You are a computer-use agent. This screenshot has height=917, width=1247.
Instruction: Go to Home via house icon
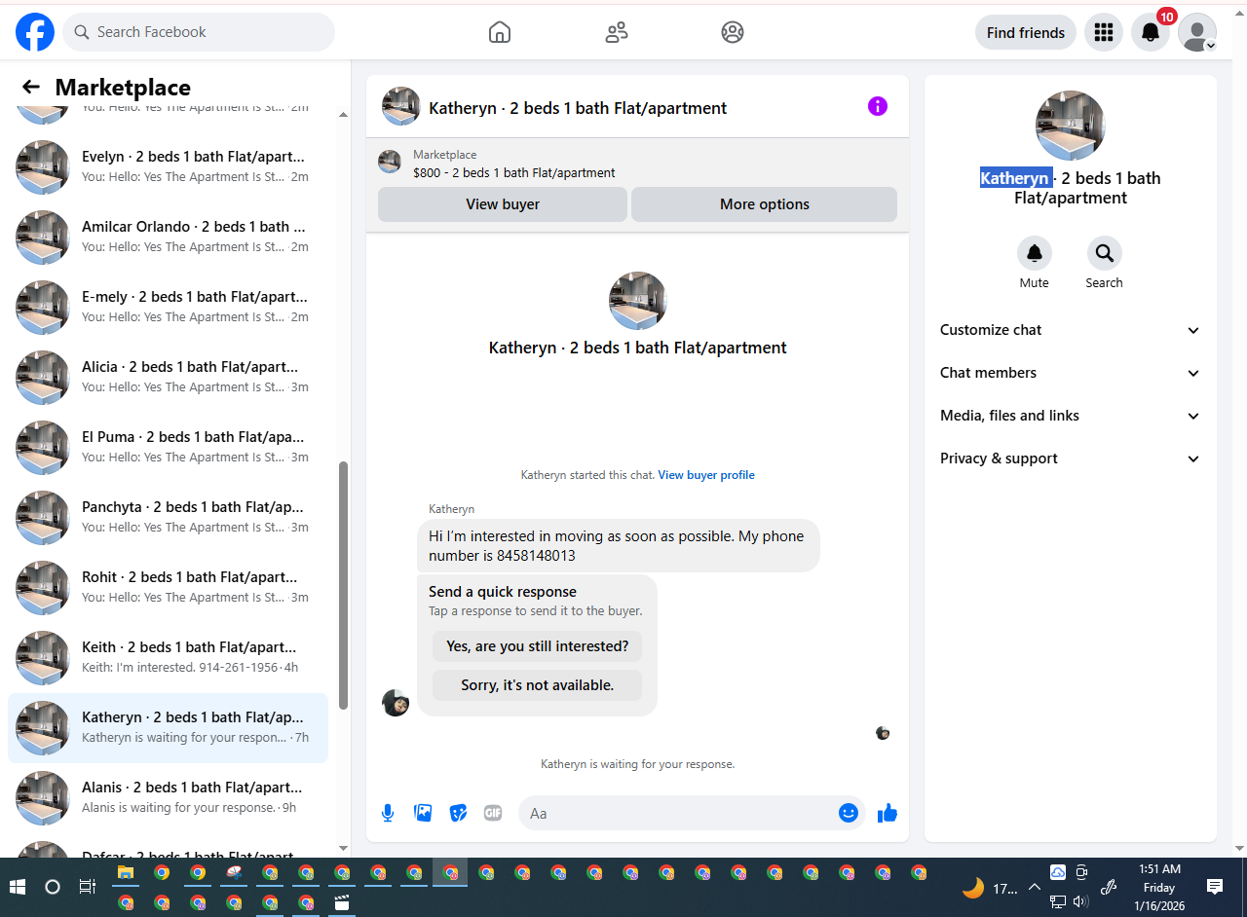coord(499,32)
